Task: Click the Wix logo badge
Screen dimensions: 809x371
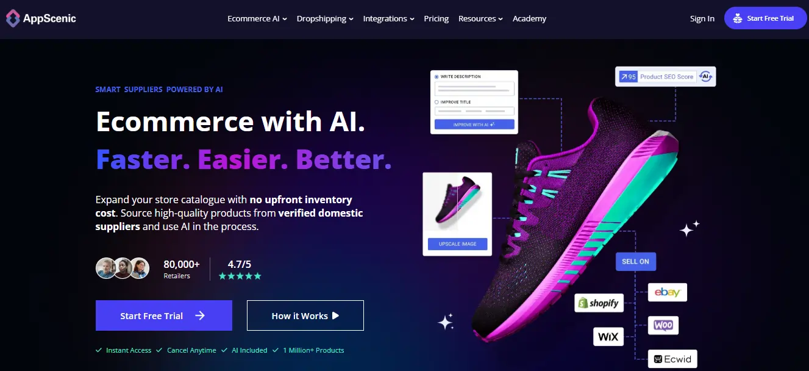Action: pyautogui.click(x=608, y=336)
